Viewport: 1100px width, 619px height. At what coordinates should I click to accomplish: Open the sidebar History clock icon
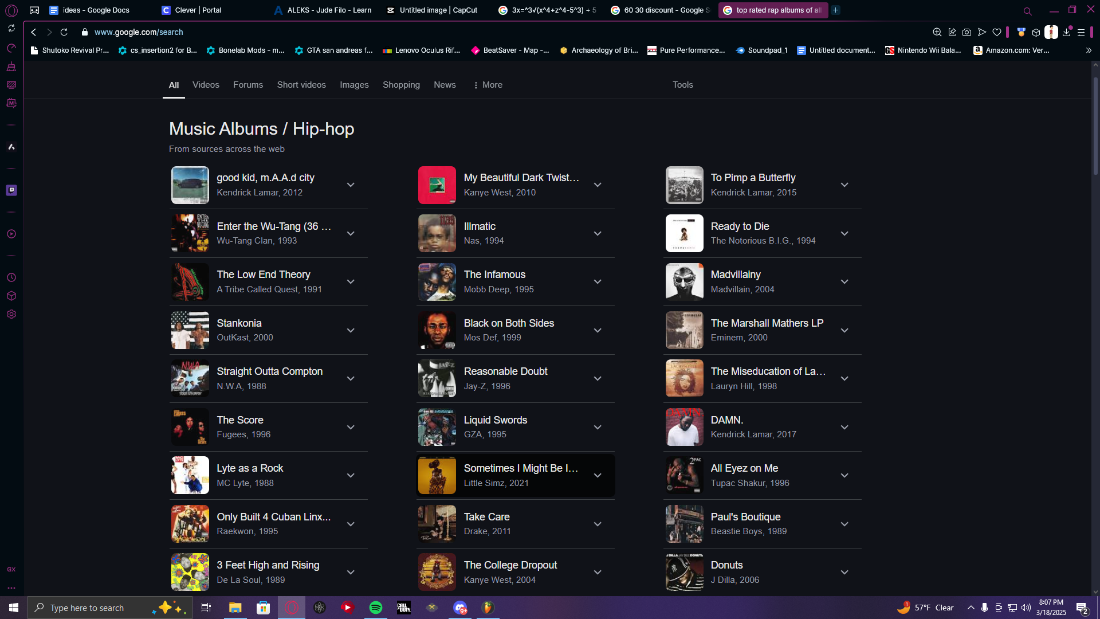[x=11, y=277]
